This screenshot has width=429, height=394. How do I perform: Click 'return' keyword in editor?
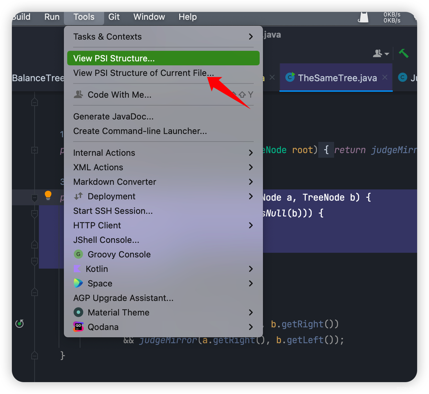350,150
